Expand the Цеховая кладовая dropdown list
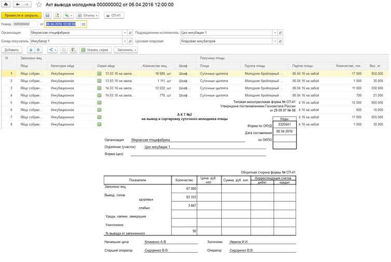This screenshot has width=391, height=262. [x=275, y=41]
